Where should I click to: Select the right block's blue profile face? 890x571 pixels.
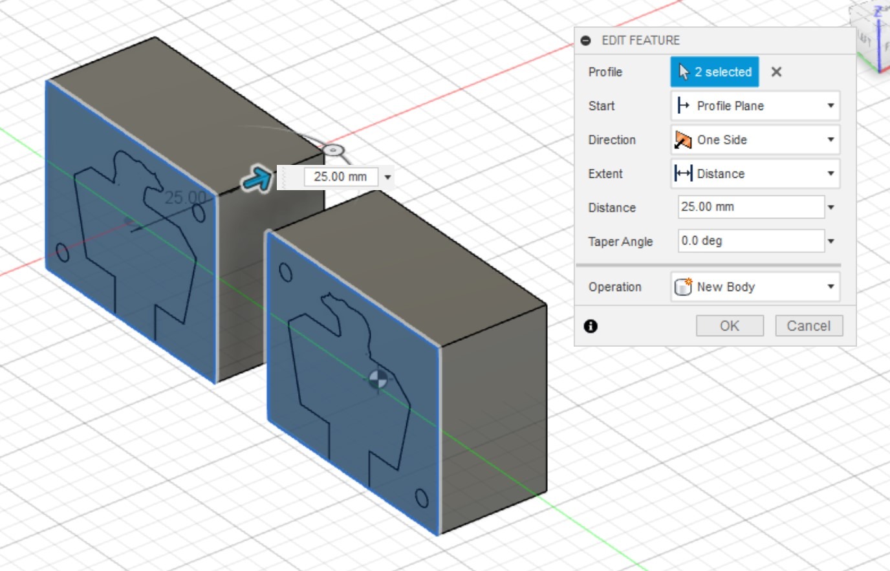(x=353, y=383)
